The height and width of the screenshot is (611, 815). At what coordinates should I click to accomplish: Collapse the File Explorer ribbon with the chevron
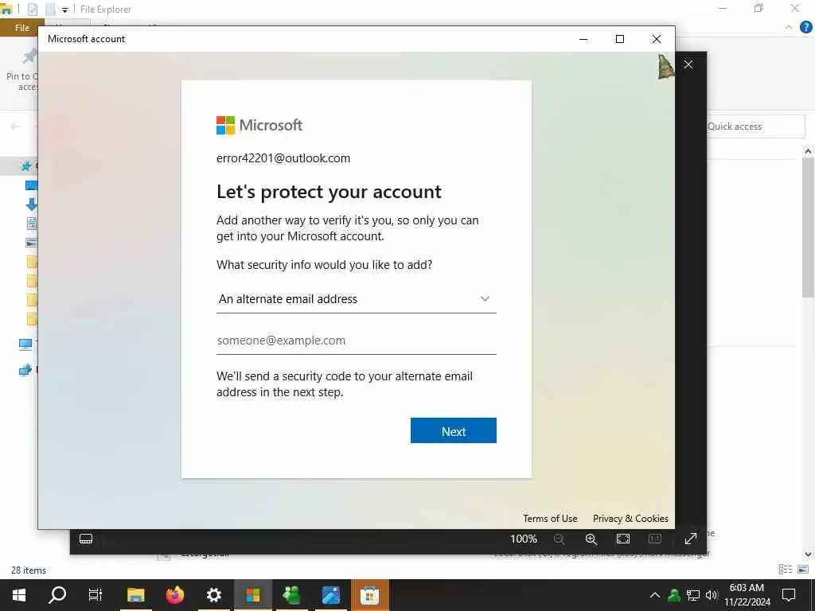789,28
